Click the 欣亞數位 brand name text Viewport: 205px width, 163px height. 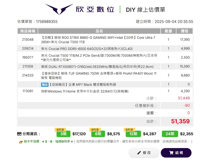95,9
